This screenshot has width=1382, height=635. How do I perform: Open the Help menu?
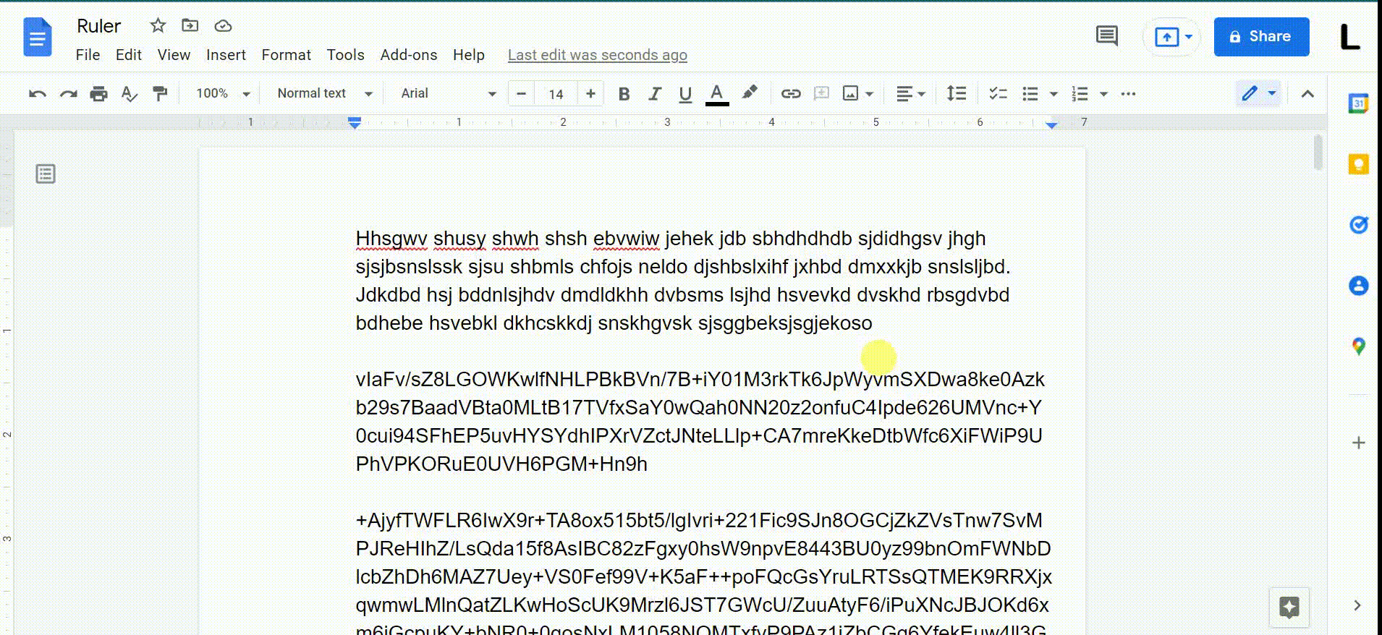(469, 55)
